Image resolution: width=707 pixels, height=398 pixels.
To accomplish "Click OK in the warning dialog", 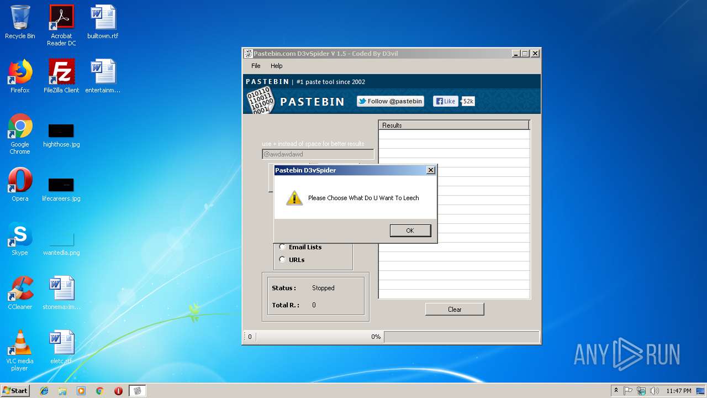I will point(410,231).
